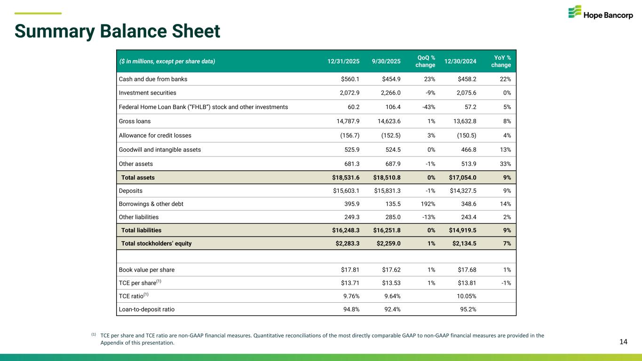Select the Summary Balance Sheet title
The height and width of the screenshot is (361, 642).
click(117, 31)
